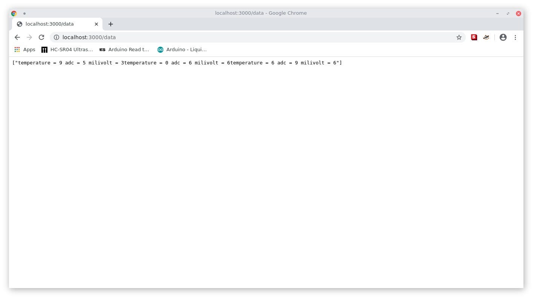Image resolution: width=534 pixels, height=299 pixels.
Task: Click the back navigation arrow
Action: (x=17, y=37)
